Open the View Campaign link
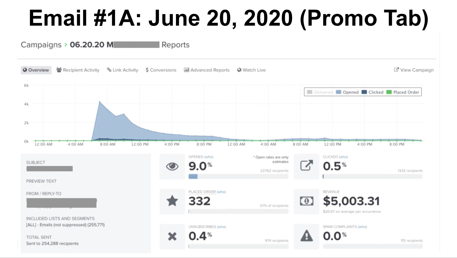This screenshot has width=457, height=258. point(414,70)
